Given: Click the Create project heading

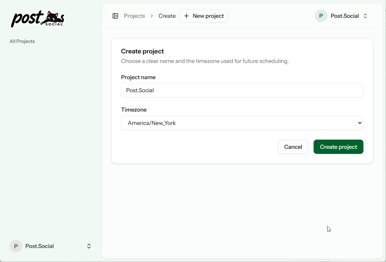Looking at the screenshot, I should coord(142,51).
